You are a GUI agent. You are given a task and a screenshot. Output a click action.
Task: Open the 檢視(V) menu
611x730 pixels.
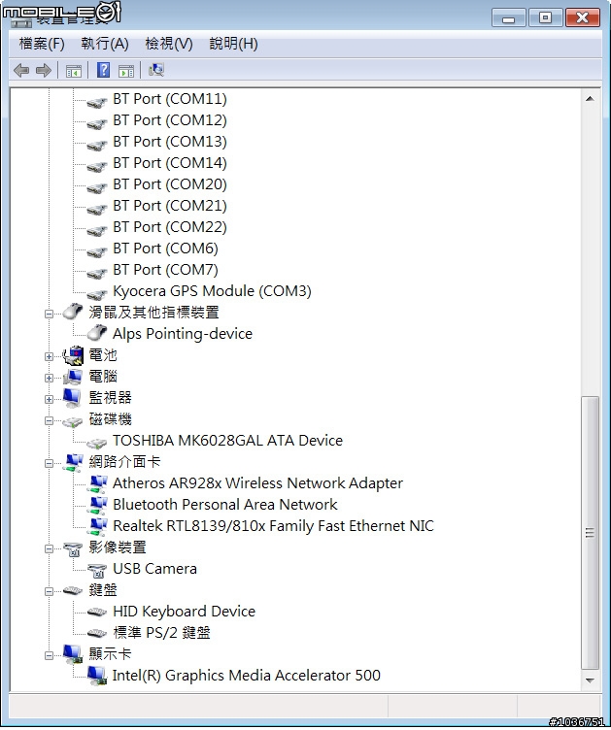click(x=169, y=44)
